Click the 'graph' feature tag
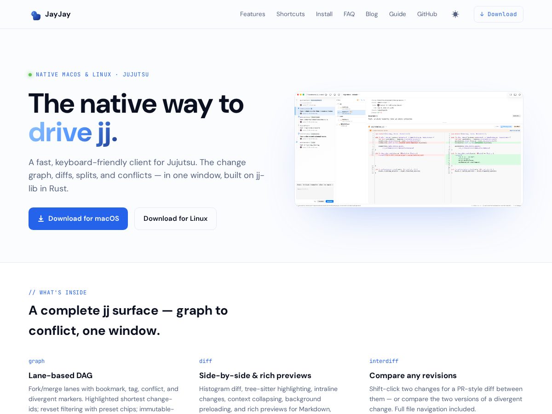Screen dimensions: 552x414 click(36, 361)
